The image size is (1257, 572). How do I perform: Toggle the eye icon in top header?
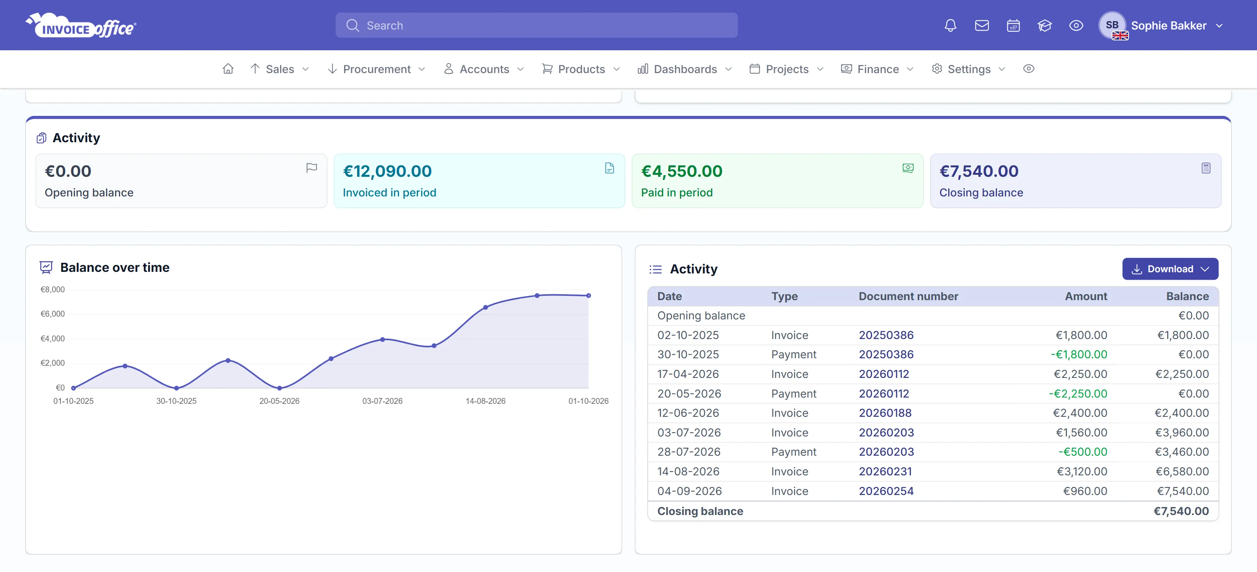pos(1076,26)
